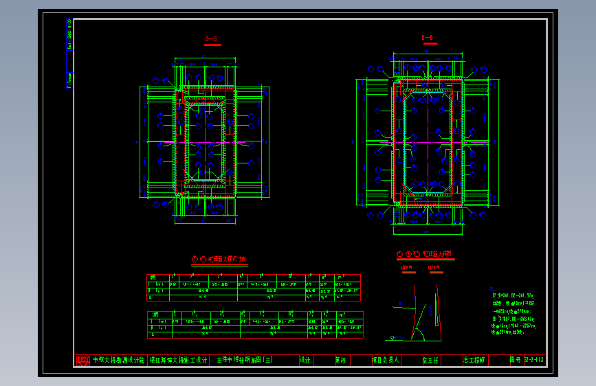
Task: Select the drawing number after 图号
Action: pos(534,359)
